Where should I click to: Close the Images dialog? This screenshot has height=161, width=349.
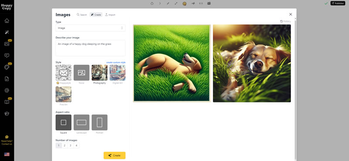pos(291,14)
